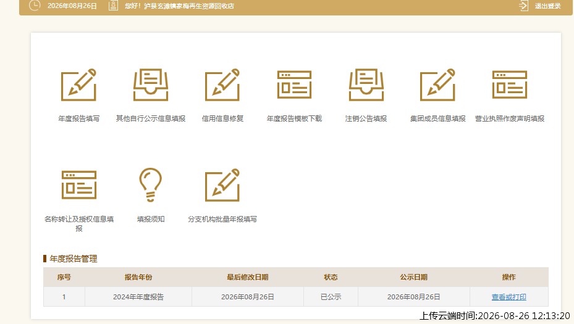Viewport: 574px width, 324px height.
Task: Open the 年度报告模板下载 icon
Action: 294,85
